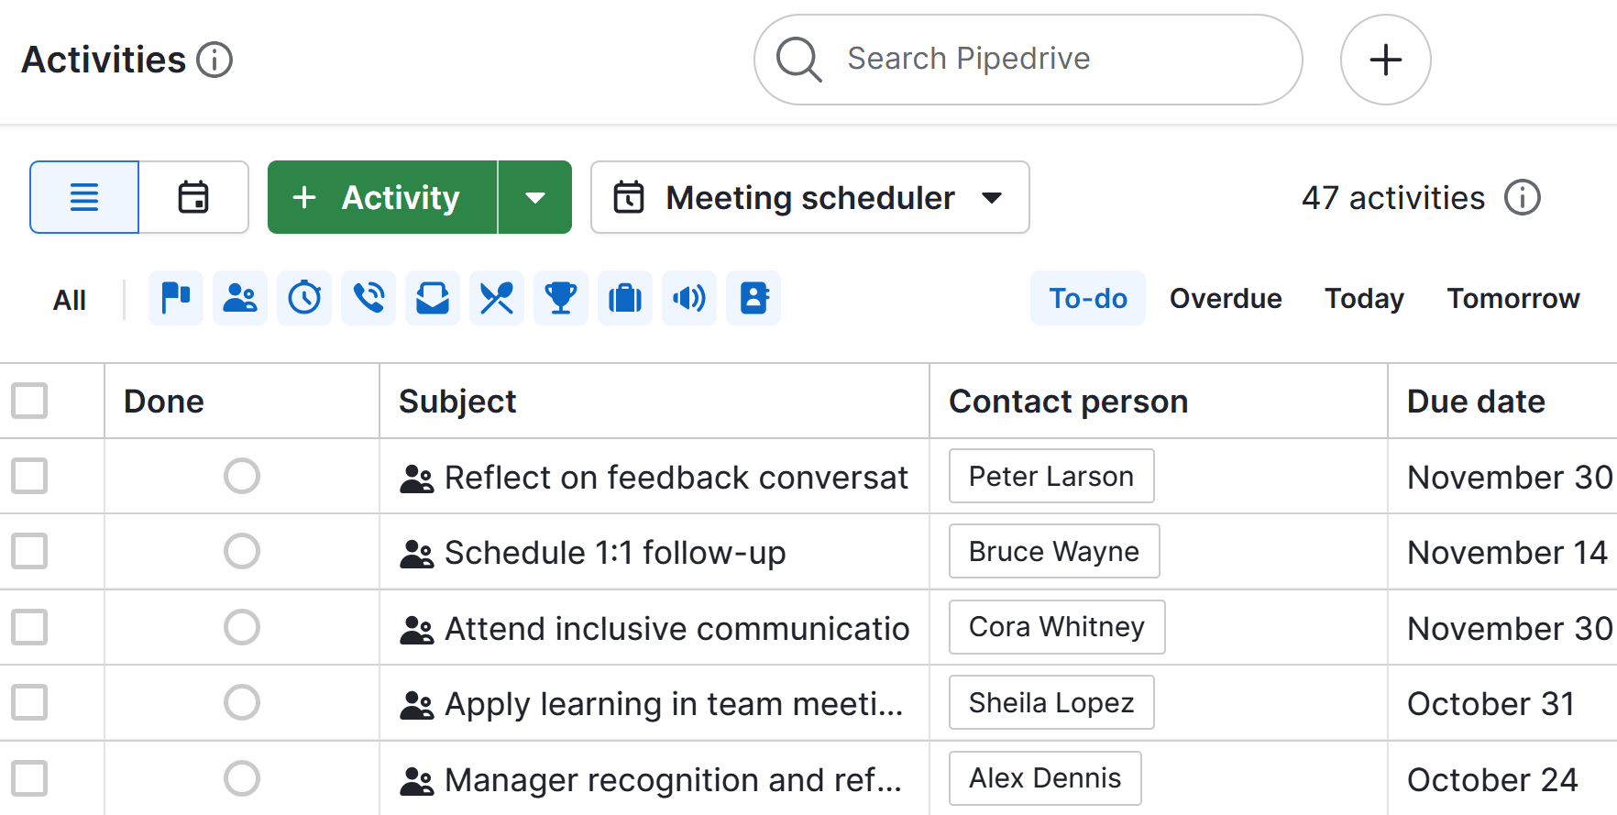Filter activities by the Email type icon
This screenshot has height=815, width=1617.
(432, 298)
